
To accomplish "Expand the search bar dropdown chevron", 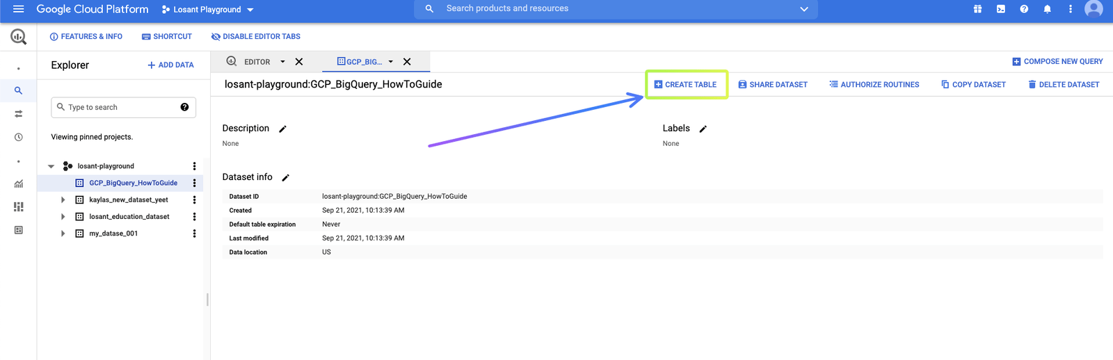I will pos(803,9).
